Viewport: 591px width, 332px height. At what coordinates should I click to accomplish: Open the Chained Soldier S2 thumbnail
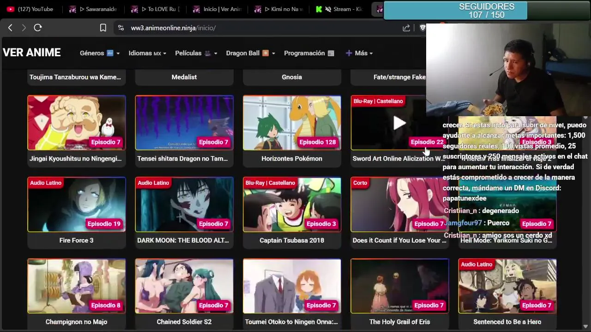click(184, 286)
